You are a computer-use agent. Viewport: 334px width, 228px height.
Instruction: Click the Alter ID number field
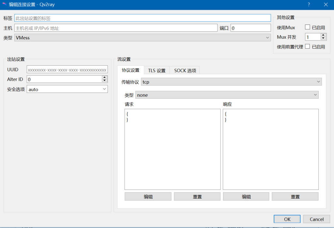tap(64, 79)
